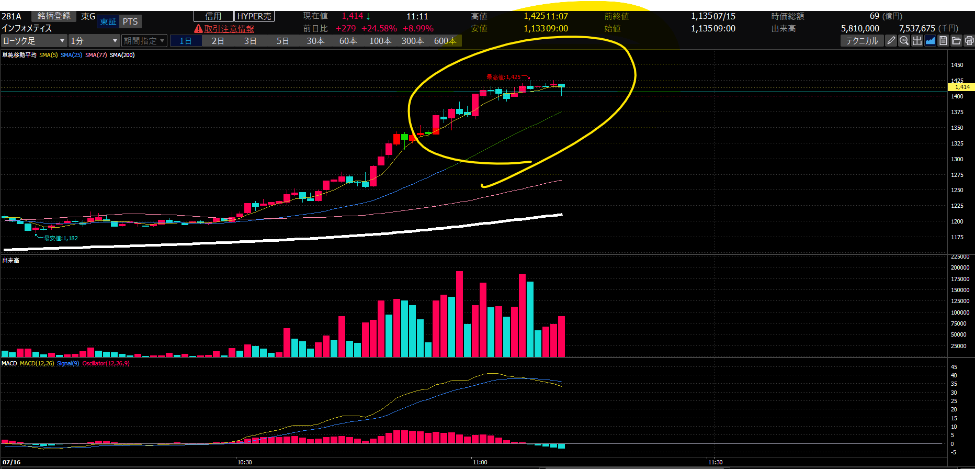Click the 信用 button

click(x=213, y=16)
